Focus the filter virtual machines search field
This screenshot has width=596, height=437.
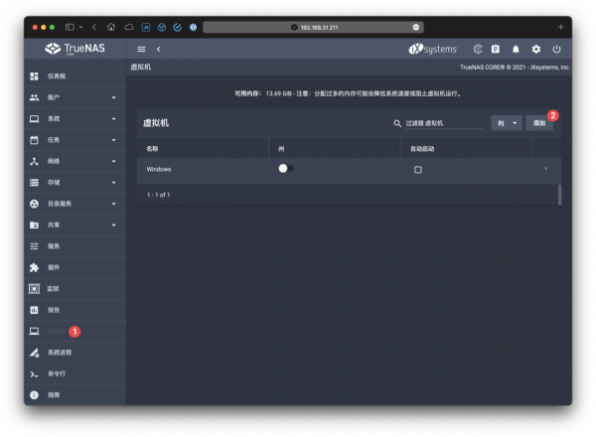444,123
